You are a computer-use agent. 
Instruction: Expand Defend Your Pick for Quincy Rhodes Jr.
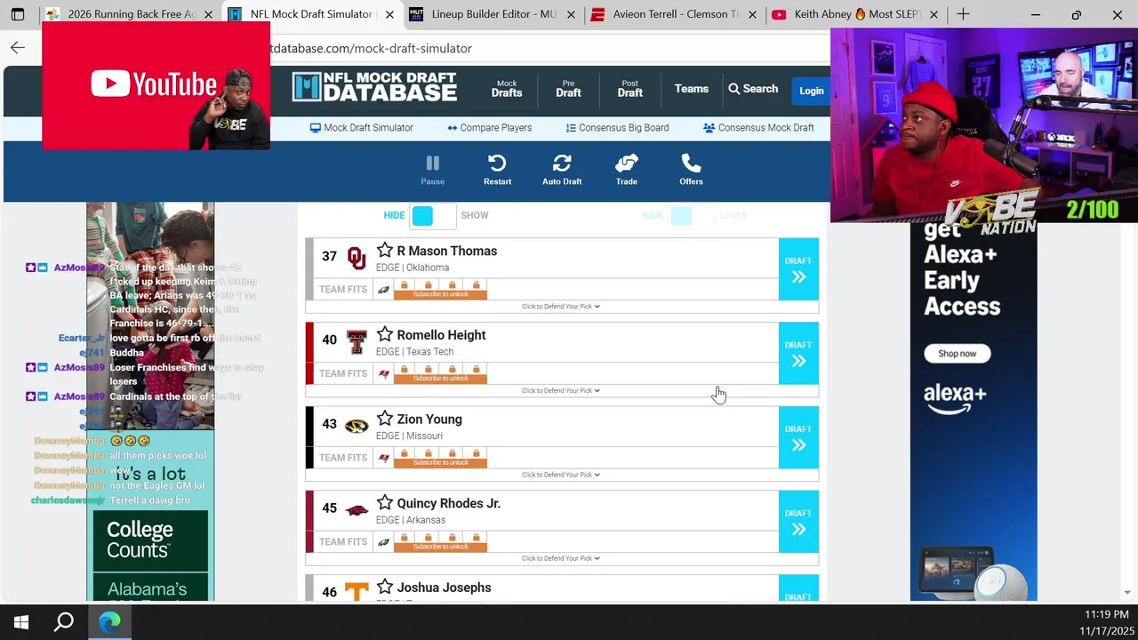(561, 558)
